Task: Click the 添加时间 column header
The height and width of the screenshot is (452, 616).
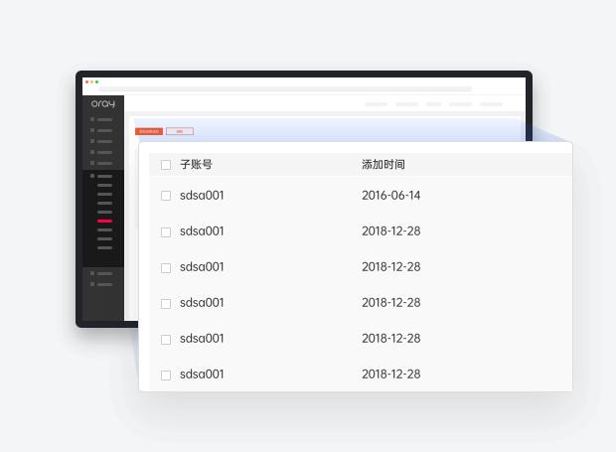Action: point(384,164)
